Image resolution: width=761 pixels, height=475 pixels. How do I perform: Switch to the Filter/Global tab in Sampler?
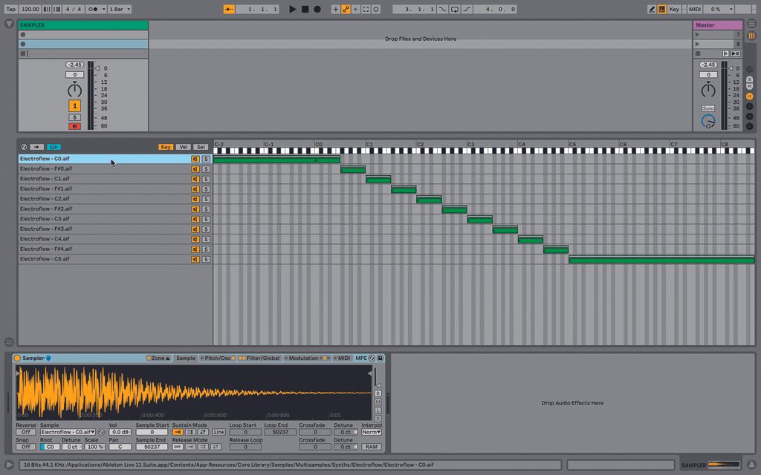[x=262, y=358]
